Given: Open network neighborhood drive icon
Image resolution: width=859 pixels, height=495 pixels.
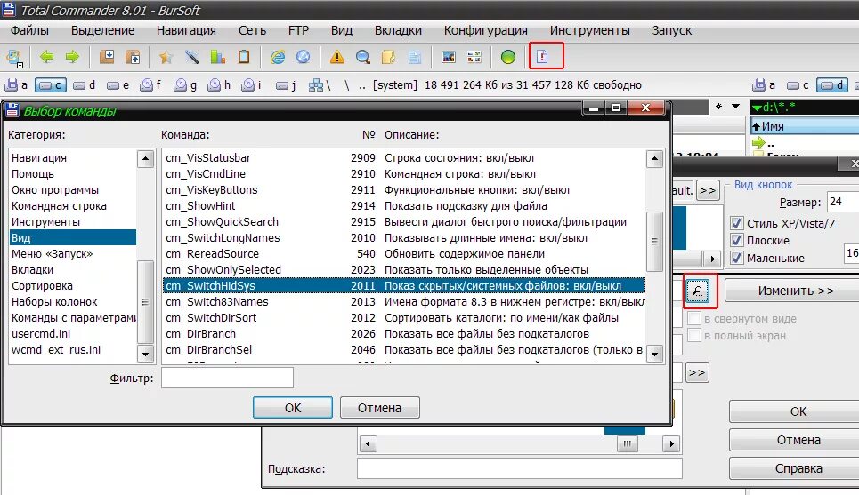Looking at the screenshot, I should coord(320,85).
